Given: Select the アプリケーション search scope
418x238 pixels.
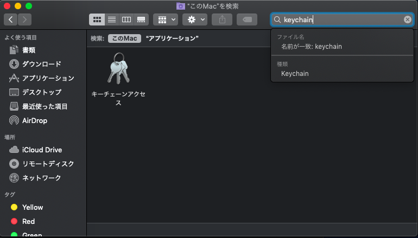Looking at the screenshot, I should click(x=172, y=38).
